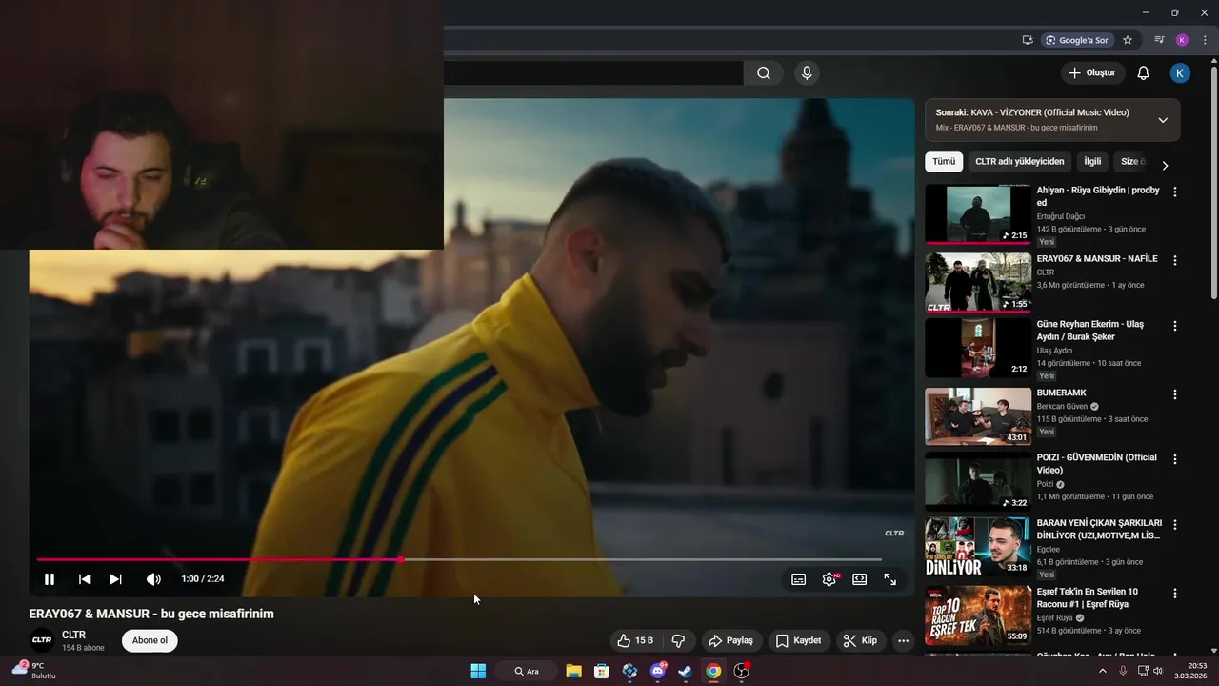Expand the Sonraki mix playlist panel
The width and height of the screenshot is (1219, 686).
pos(1163,120)
